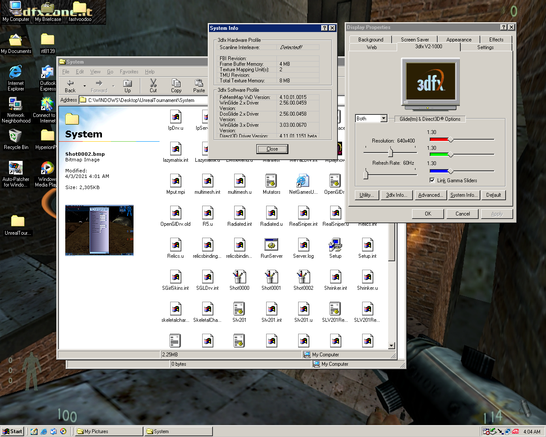Viewport: 546px width, 437px height.
Task: Switch to the Screen Saver tab
Action: tap(415, 39)
